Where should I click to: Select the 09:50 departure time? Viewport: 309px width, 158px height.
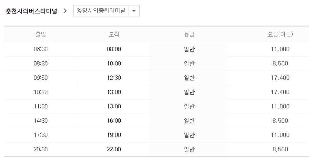[41, 78]
